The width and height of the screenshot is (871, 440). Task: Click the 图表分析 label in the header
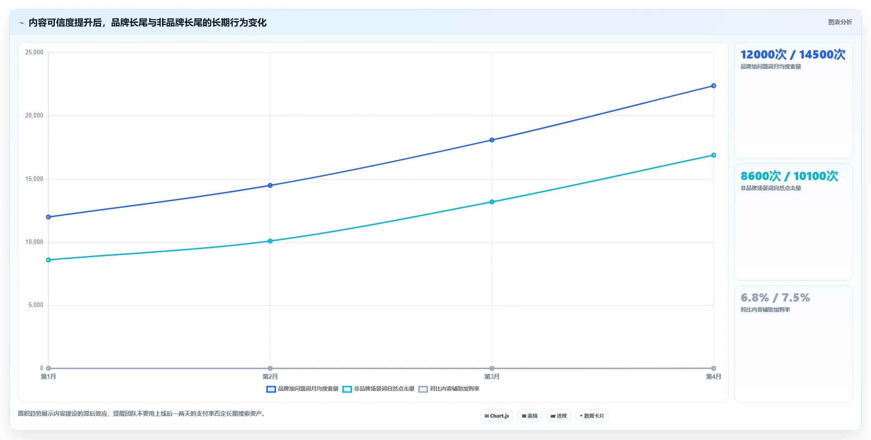tap(840, 22)
